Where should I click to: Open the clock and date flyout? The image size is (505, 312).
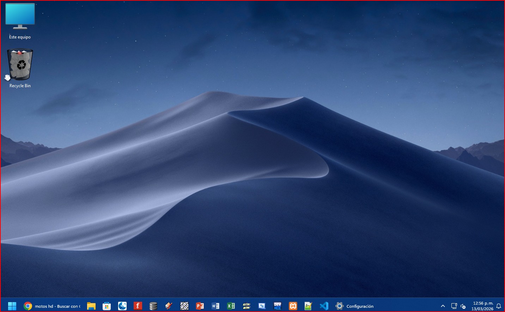coord(483,306)
